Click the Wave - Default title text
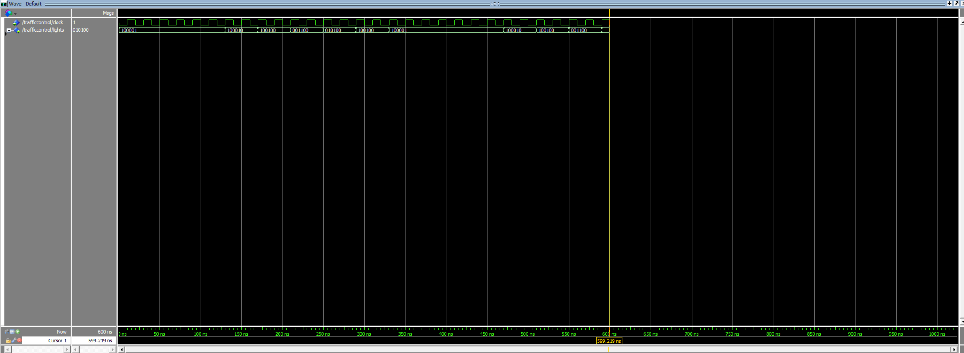This screenshot has height=353, width=964. 25,4
